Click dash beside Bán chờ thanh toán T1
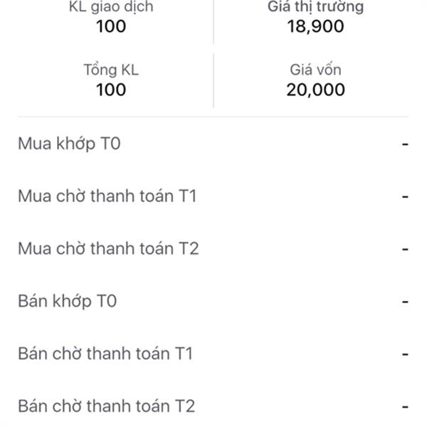The image size is (427, 427). (x=405, y=354)
